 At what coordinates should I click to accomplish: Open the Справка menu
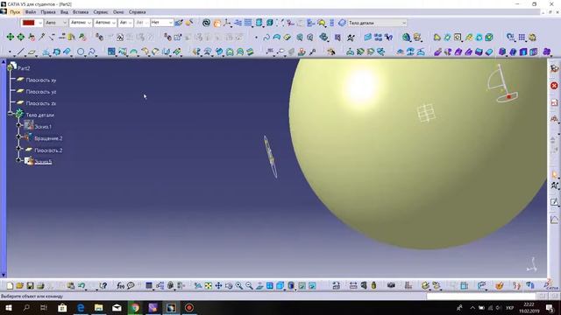(137, 11)
